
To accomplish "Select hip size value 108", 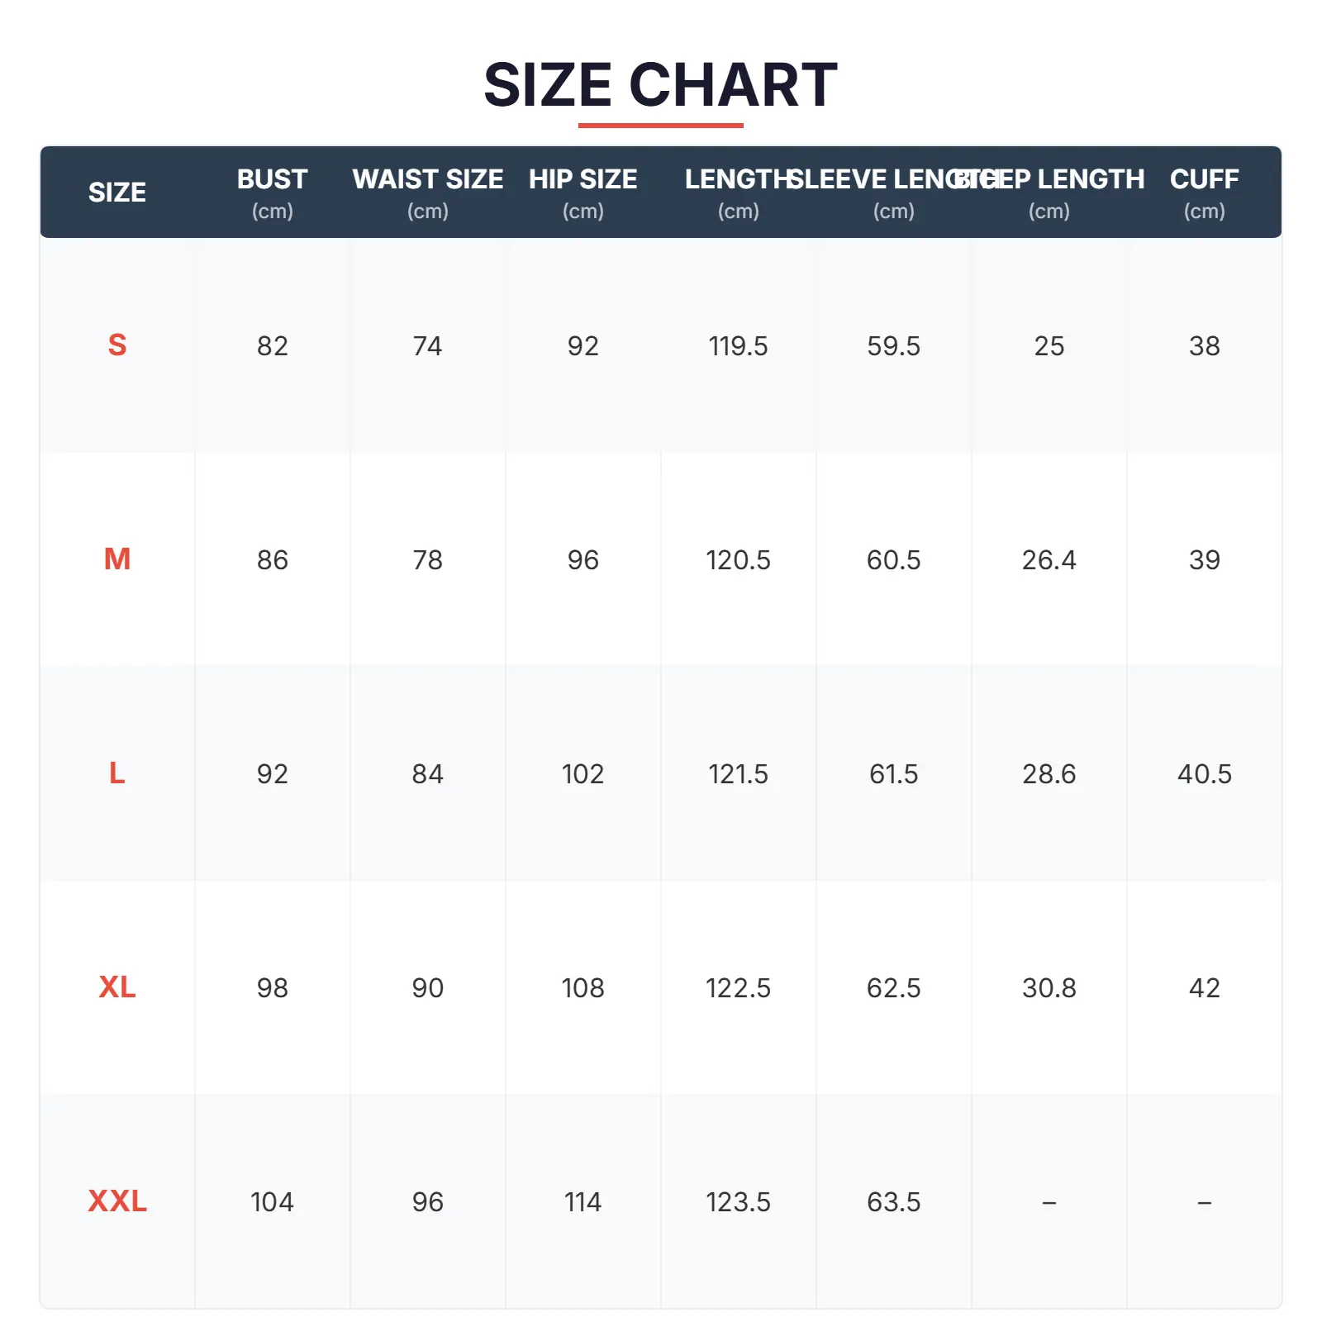I will tap(583, 987).
